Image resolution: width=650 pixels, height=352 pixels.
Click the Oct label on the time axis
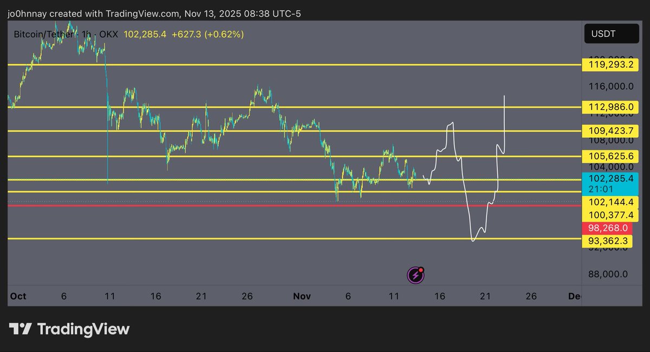(18, 296)
